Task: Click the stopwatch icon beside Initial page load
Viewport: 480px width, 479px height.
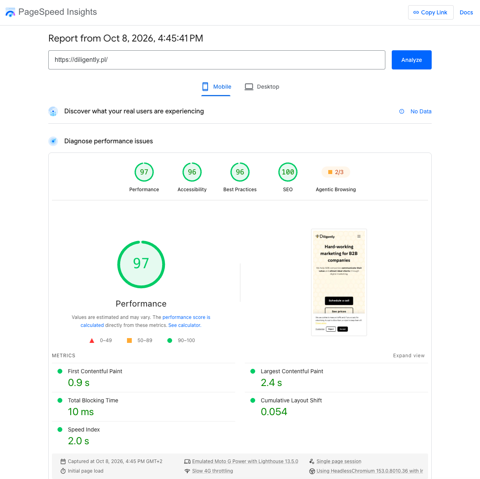Action: (63, 471)
